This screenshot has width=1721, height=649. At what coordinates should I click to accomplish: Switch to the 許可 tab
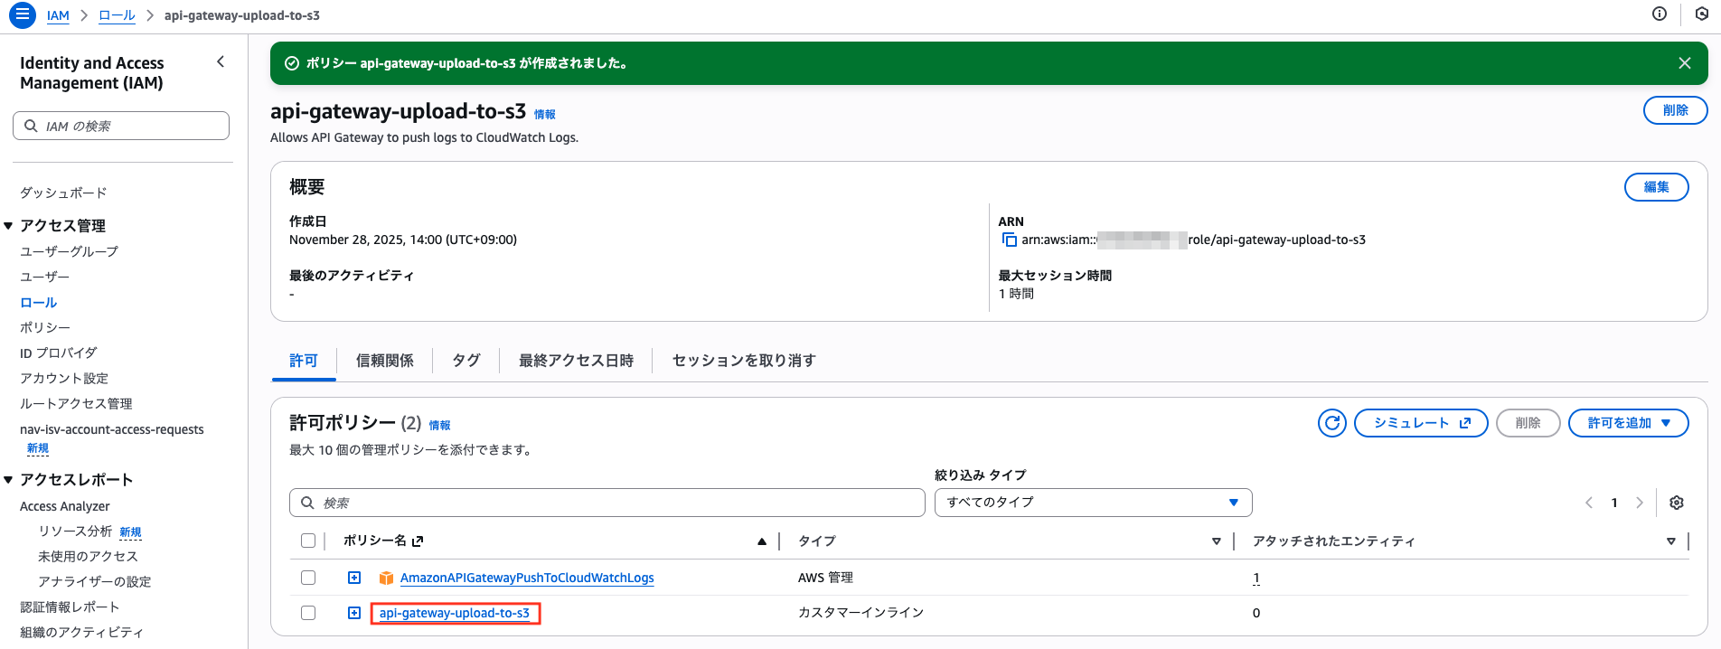click(304, 361)
